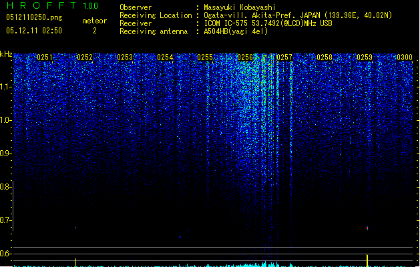Click the 0252 time marker

(x=85, y=57)
